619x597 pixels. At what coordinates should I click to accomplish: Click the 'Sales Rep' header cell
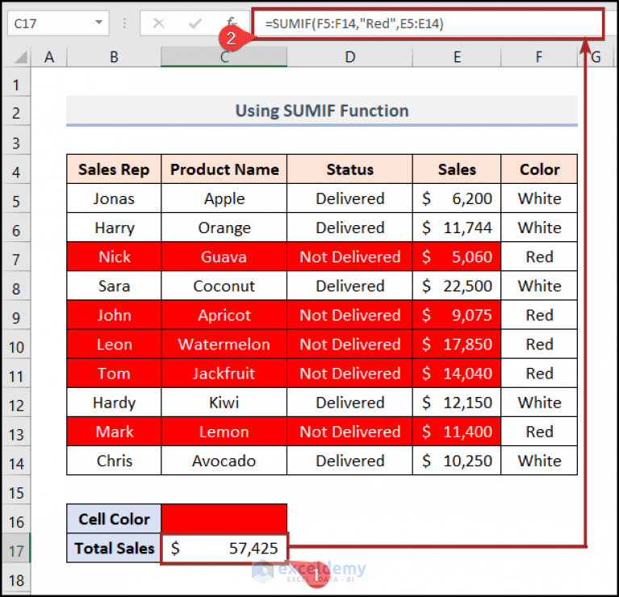click(114, 169)
